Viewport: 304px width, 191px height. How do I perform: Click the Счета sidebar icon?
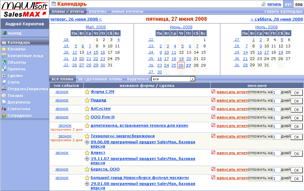(4, 82)
